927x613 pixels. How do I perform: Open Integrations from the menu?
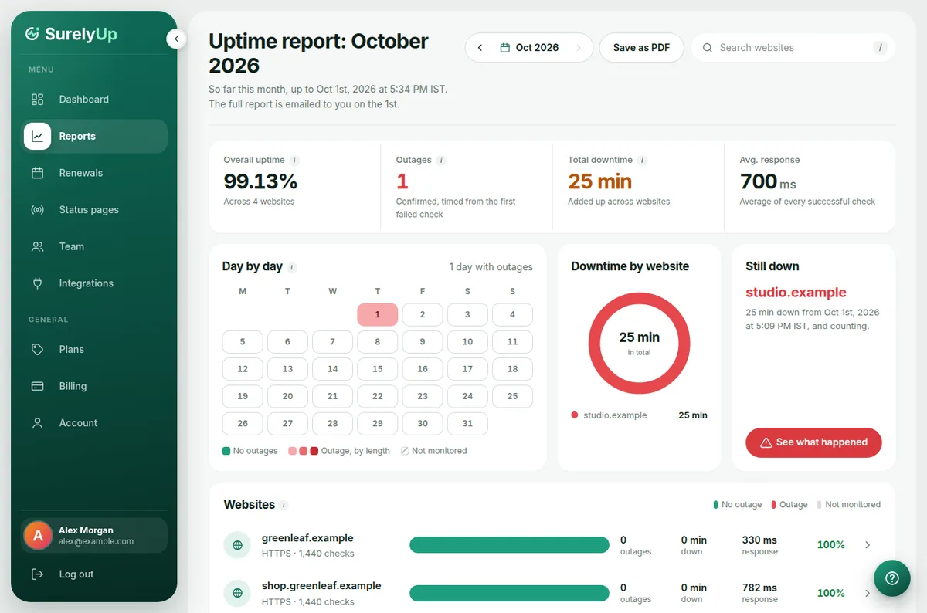click(94, 283)
